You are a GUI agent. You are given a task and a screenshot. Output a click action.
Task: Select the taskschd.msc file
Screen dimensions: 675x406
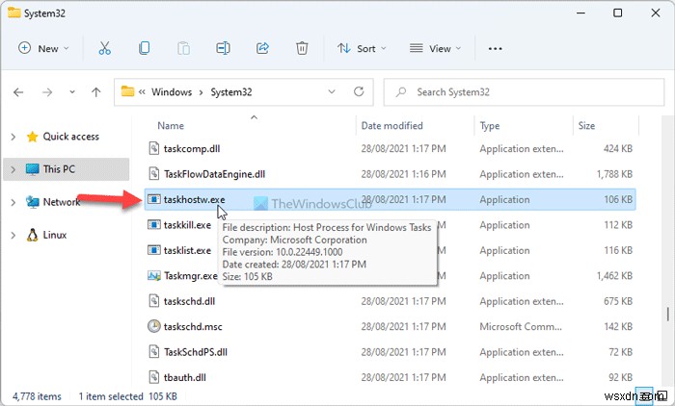coord(193,326)
